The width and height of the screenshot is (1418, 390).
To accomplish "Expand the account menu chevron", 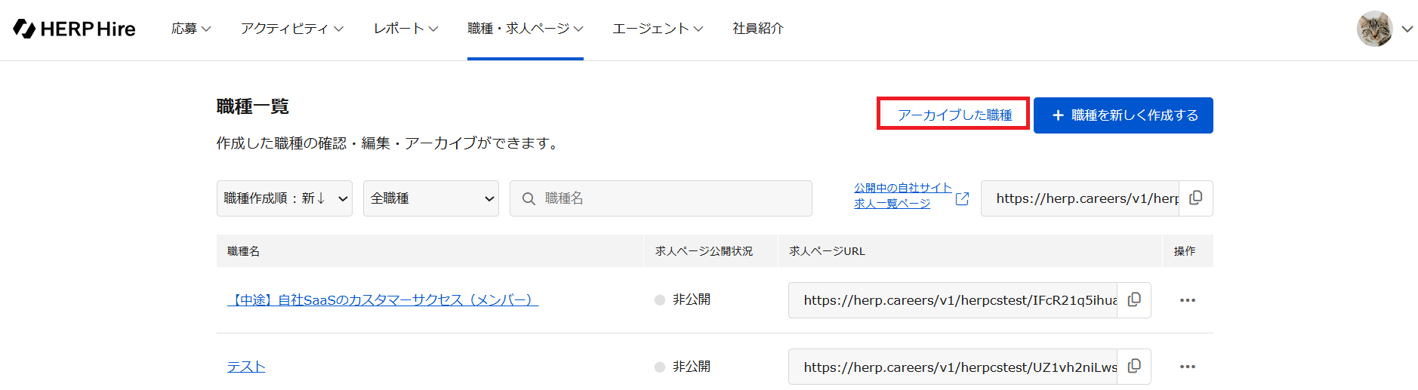I will (x=1407, y=29).
